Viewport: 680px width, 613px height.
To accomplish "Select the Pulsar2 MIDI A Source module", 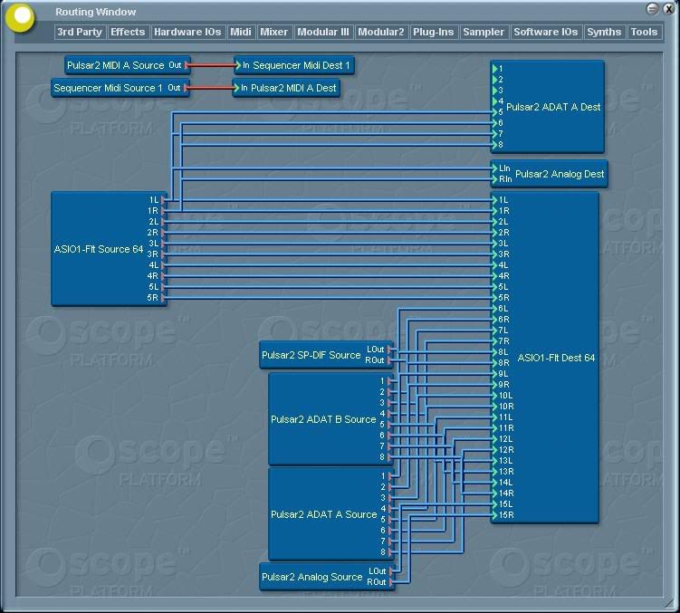I will coord(128,65).
